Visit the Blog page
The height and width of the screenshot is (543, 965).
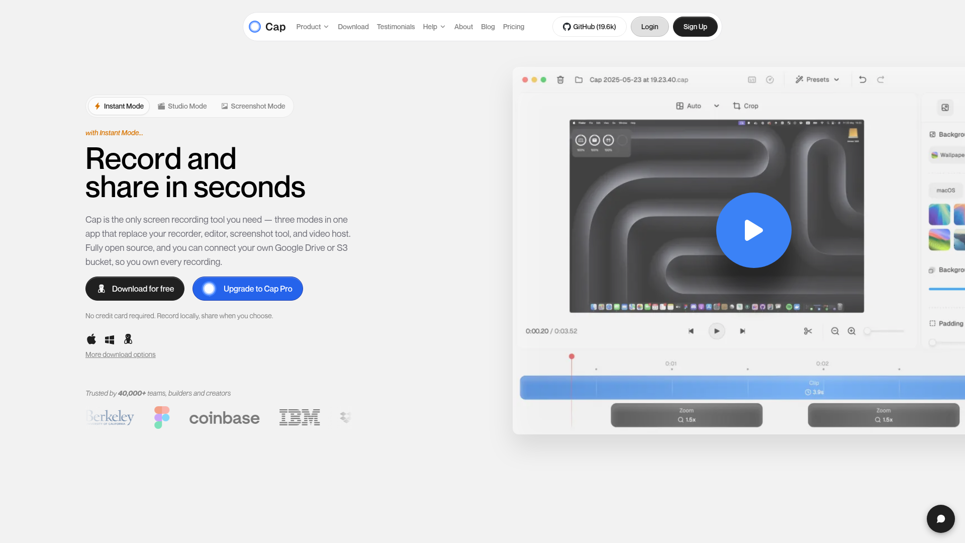click(488, 27)
